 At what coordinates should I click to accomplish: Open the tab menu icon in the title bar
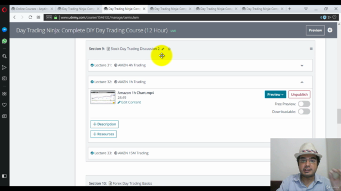[x=306, y=8]
